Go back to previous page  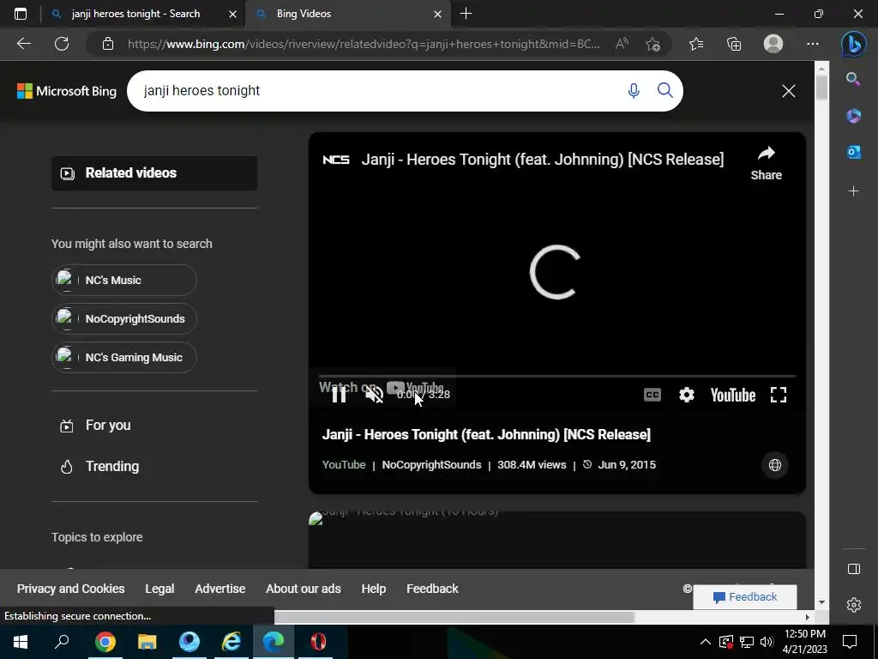pyautogui.click(x=23, y=44)
